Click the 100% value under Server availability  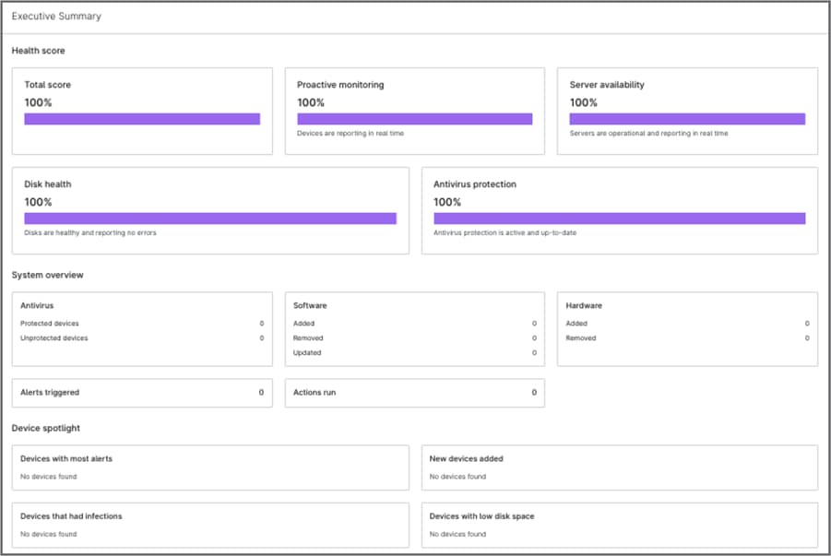coord(584,103)
